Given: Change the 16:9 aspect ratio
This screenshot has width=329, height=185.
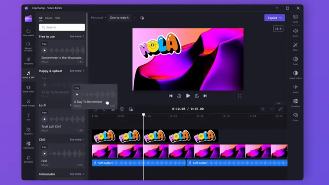Looking at the screenshot, I should (278, 29).
